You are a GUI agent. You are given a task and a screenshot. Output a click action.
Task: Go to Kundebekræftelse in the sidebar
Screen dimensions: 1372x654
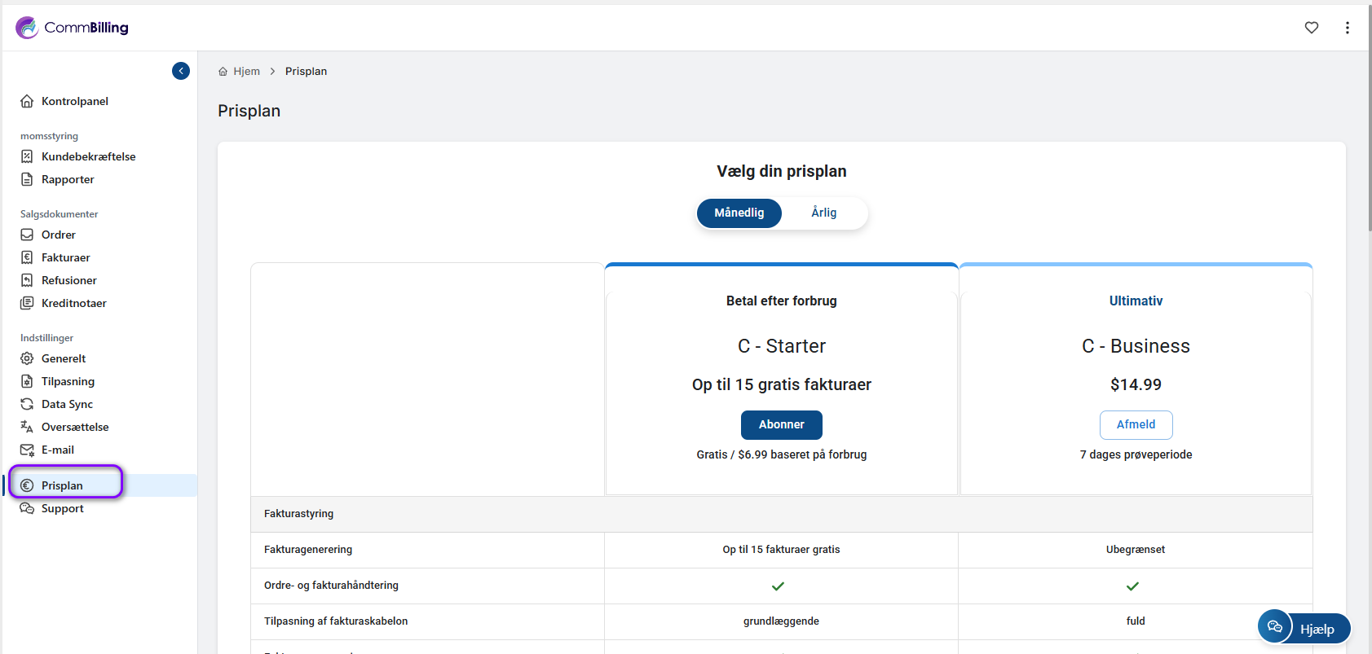point(88,156)
